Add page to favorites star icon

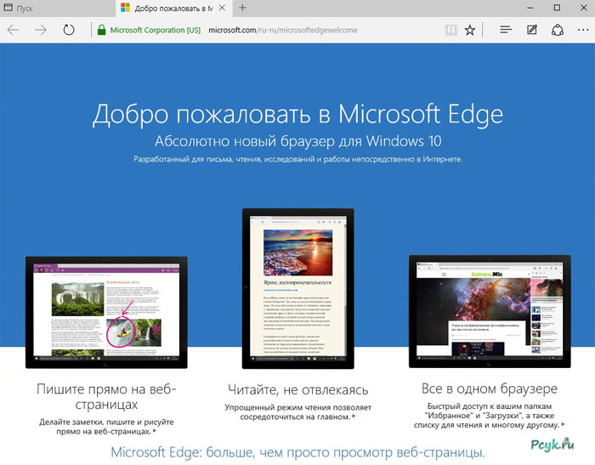tap(470, 30)
